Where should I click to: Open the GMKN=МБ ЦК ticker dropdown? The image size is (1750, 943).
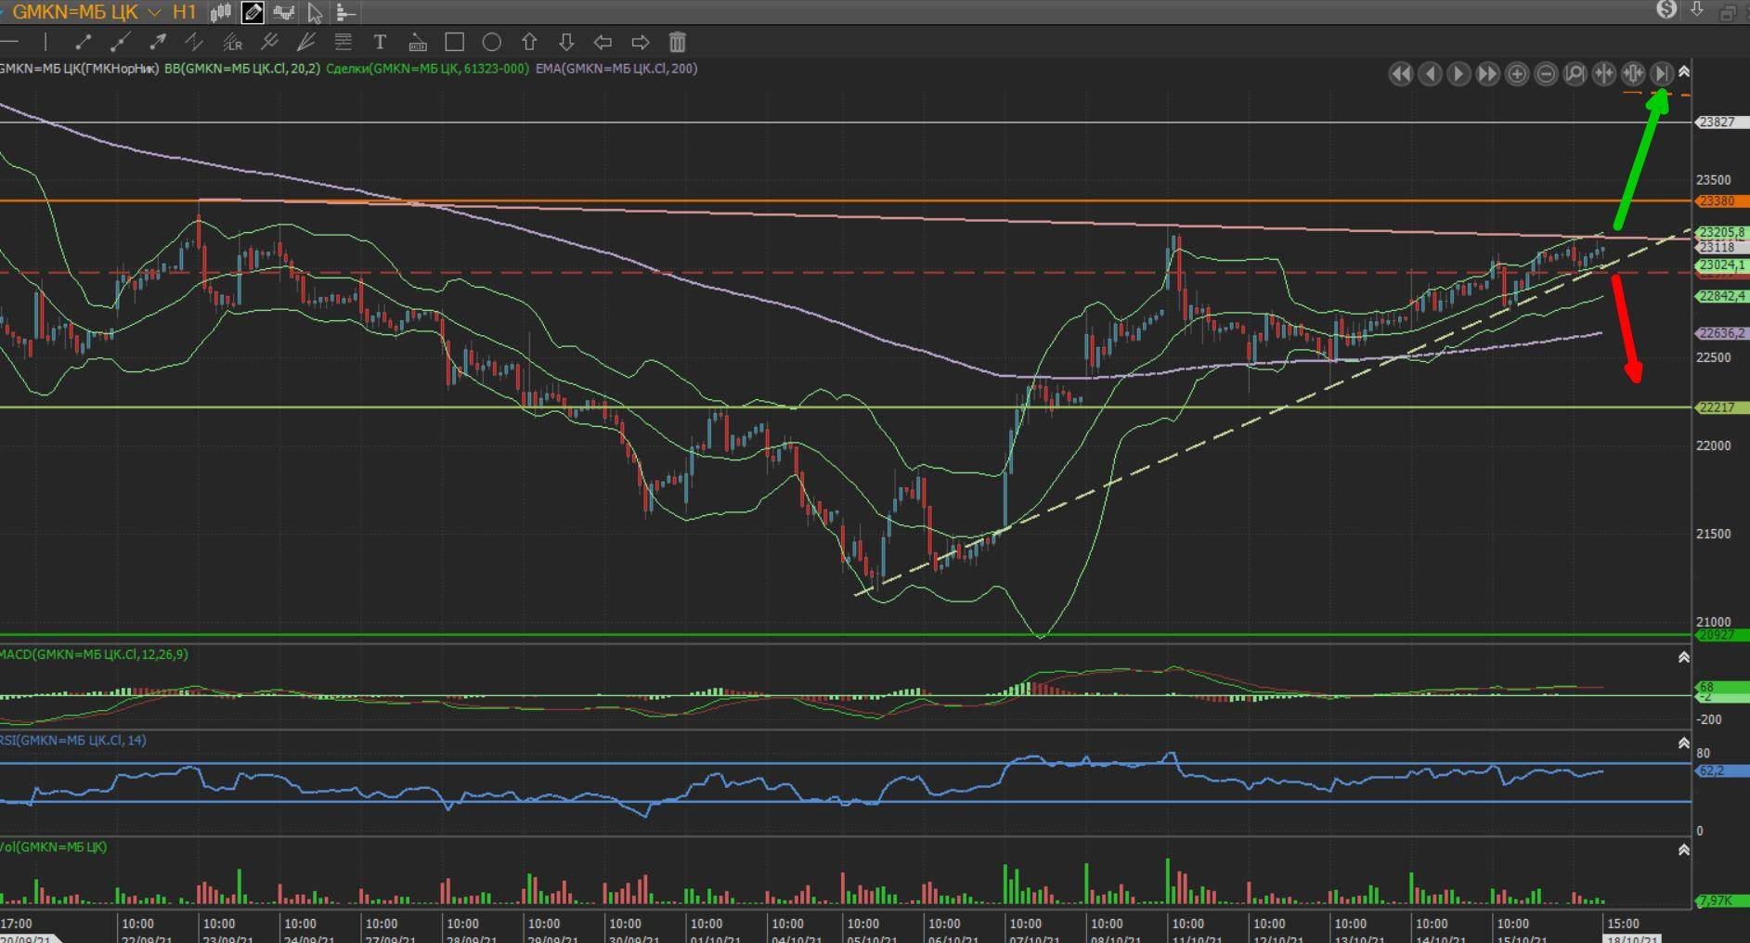[154, 12]
